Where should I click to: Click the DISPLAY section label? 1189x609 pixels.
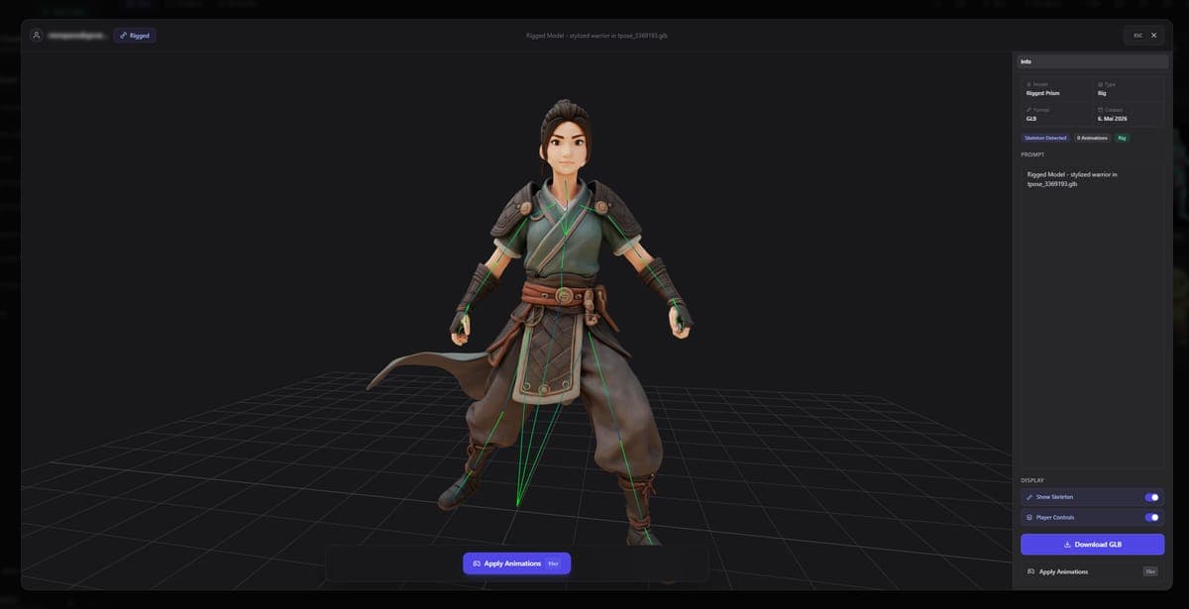(x=1032, y=480)
